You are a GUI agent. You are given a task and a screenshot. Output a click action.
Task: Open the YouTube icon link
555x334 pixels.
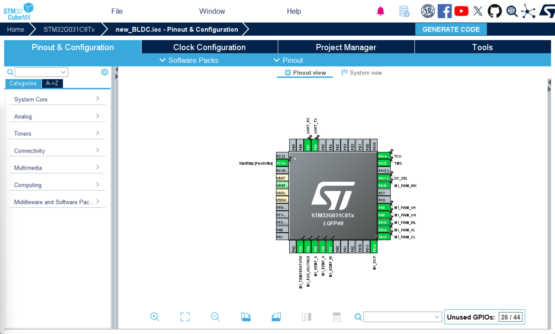point(461,11)
